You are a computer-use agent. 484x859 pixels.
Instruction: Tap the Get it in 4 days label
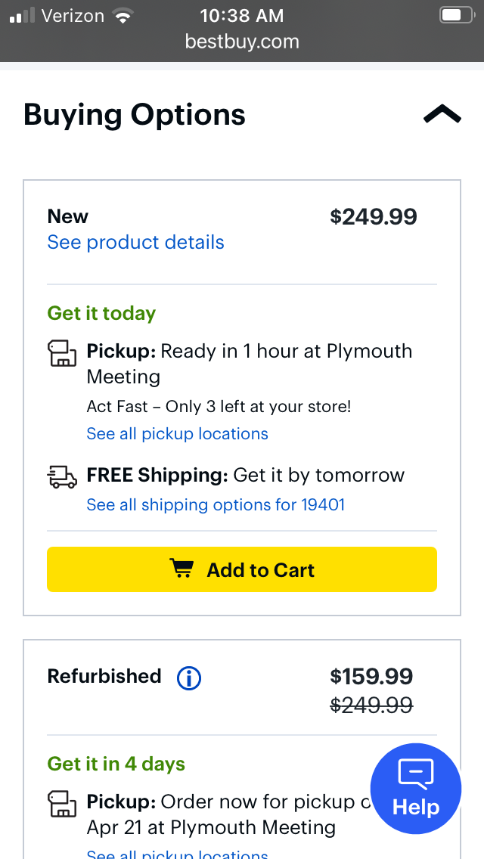(x=116, y=764)
